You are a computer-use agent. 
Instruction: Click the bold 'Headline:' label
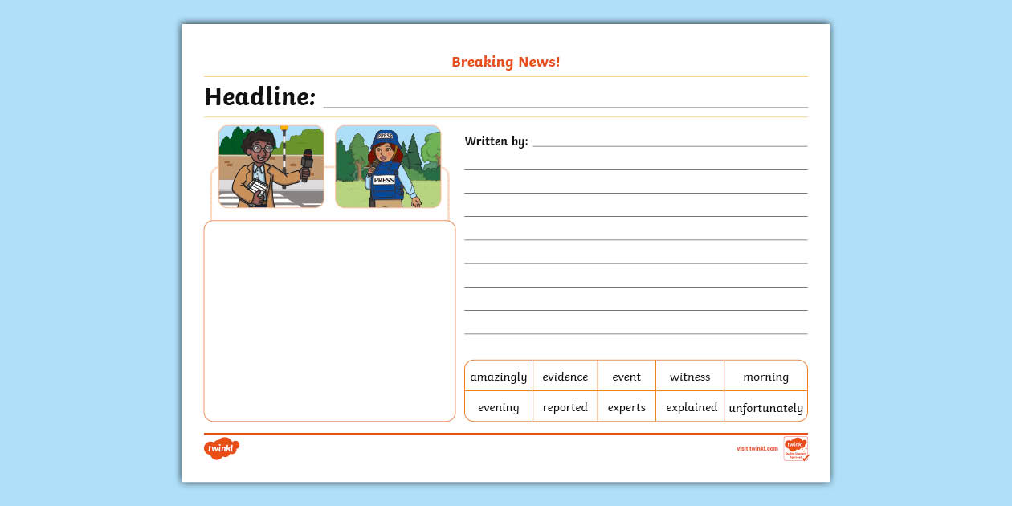(260, 97)
